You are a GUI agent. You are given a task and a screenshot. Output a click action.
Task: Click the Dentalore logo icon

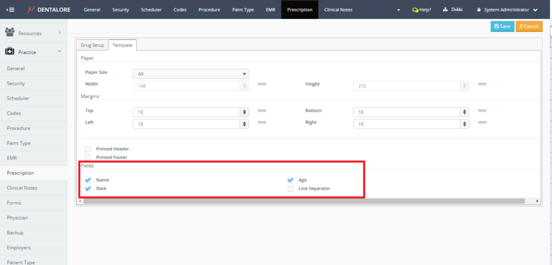pyautogui.click(x=30, y=10)
